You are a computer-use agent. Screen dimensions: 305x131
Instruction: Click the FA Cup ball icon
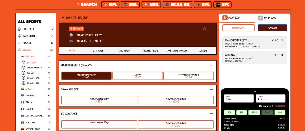coord(23,73)
